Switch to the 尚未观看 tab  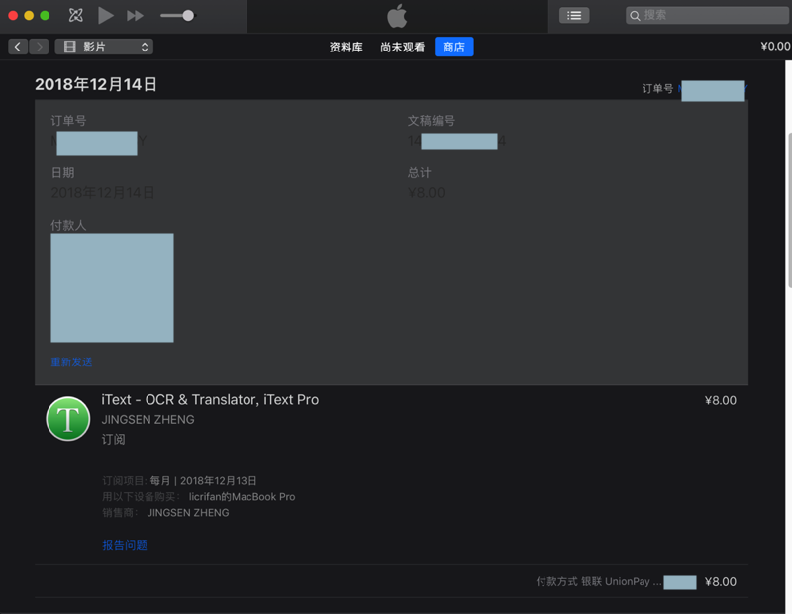[x=402, y=47]
